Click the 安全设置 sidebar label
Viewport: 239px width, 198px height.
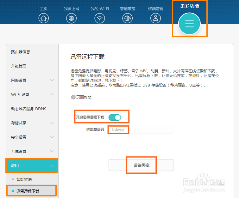pos(19,137)
